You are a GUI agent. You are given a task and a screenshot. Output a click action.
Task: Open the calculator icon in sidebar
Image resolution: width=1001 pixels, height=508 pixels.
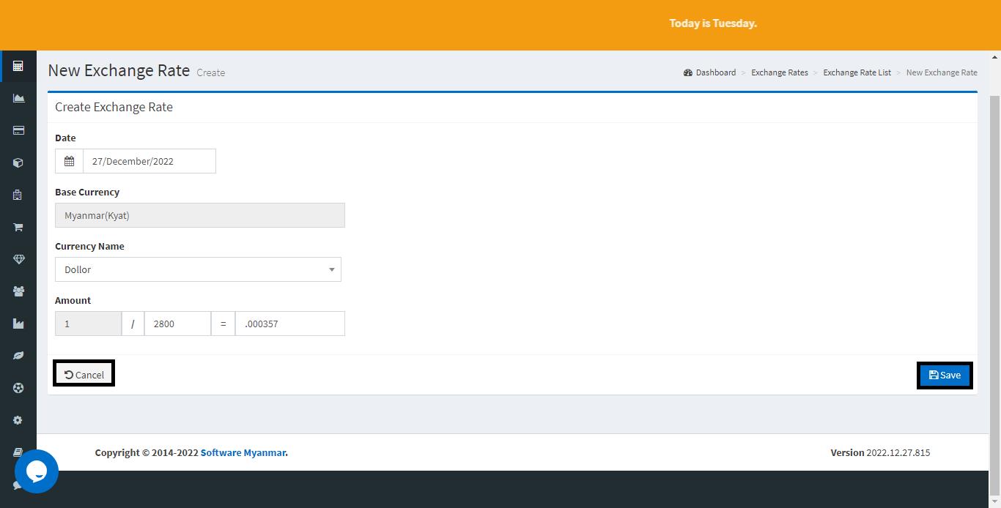pos(18,66)
